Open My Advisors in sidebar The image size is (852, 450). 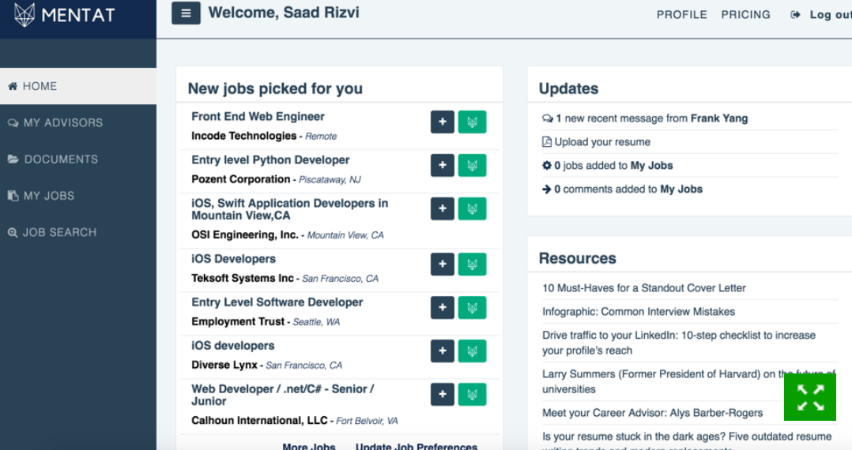click(78, 122)
